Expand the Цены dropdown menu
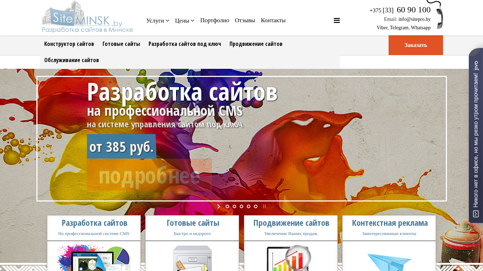 coord(185,20)
